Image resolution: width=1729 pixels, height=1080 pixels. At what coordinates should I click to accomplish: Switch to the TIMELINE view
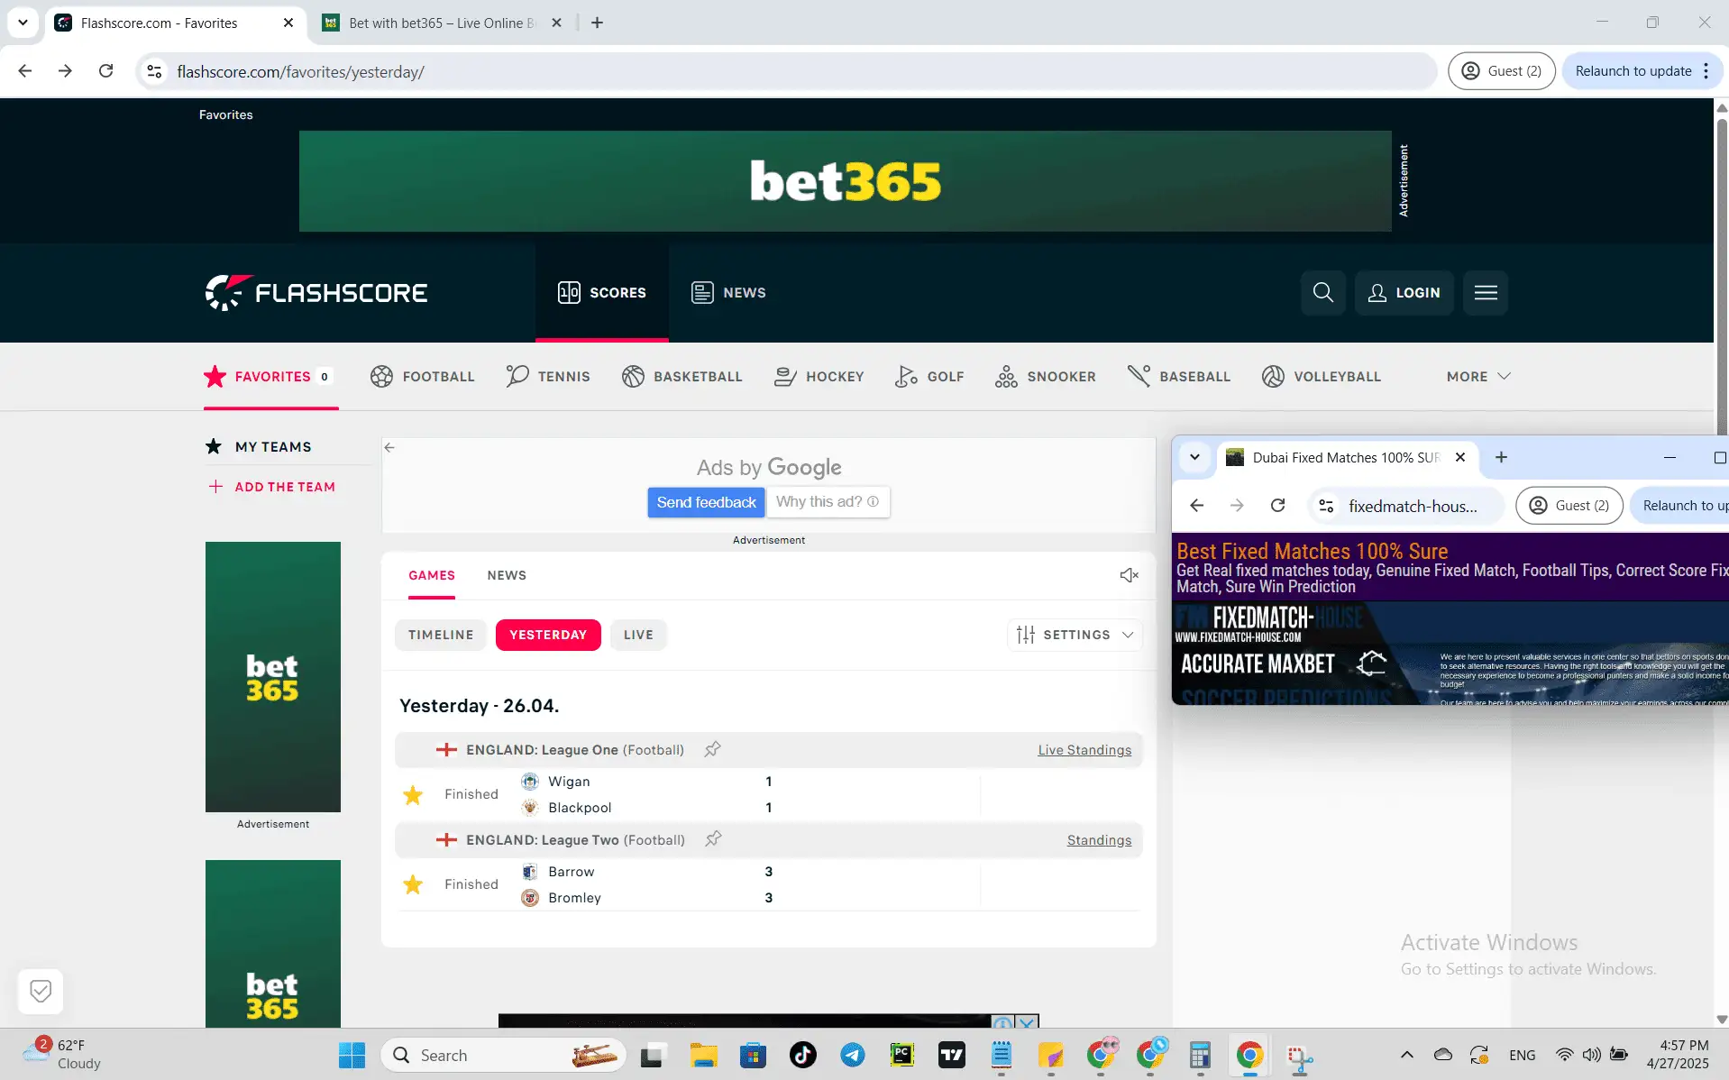[440, 635]
